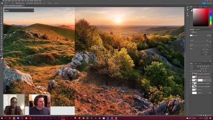The width and height of the screenshot is (213, 120).
Task: Open Spotify from the taskbar
Action: tap(88, 118)
